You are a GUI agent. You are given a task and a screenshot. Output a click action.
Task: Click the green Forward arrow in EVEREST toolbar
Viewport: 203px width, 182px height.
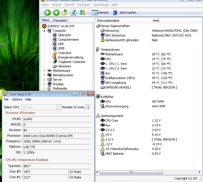point(56,13)
